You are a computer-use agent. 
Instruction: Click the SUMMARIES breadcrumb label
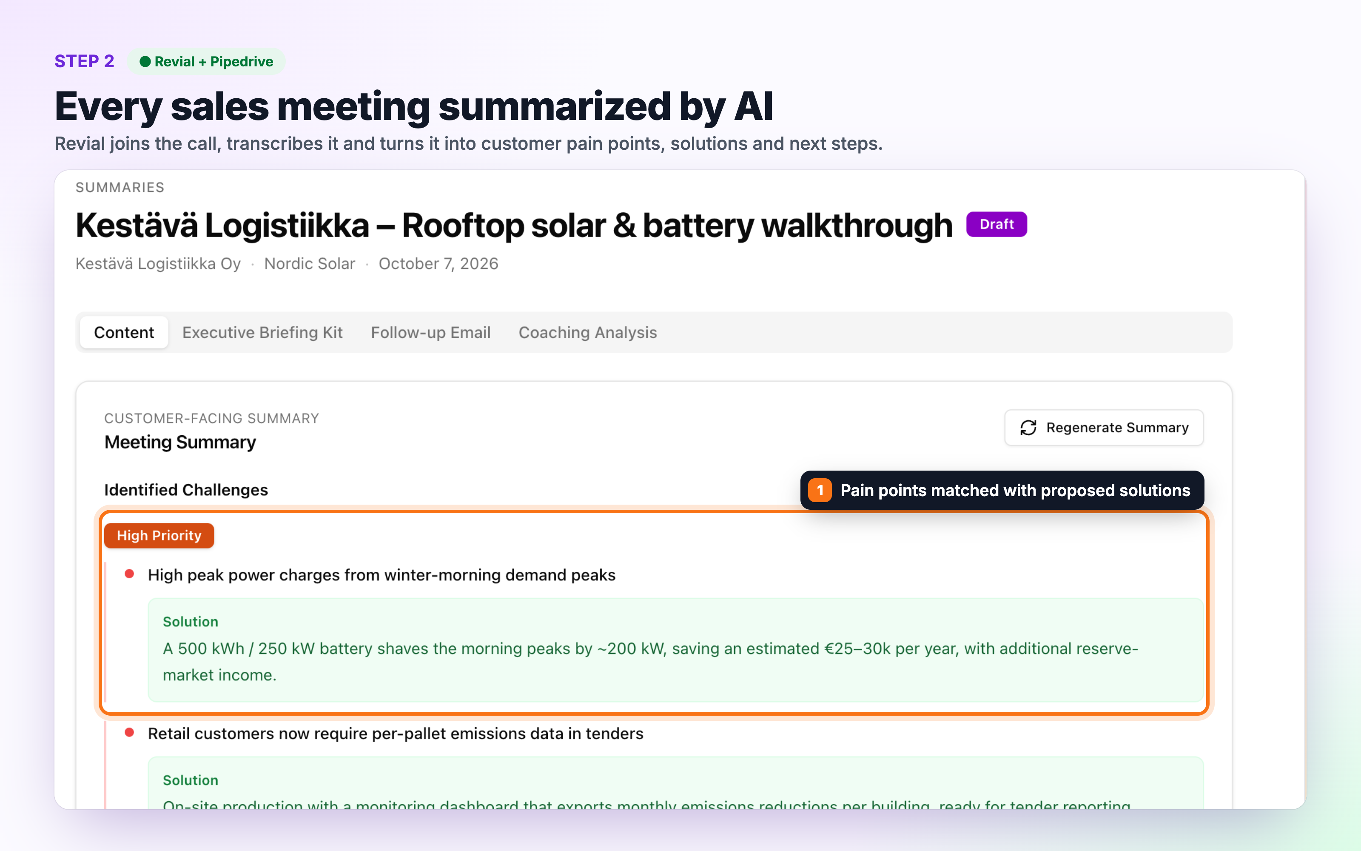(120, 187)
